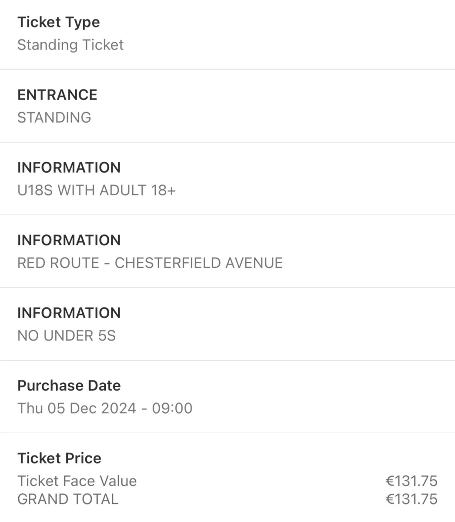
Task: Click divider line above Purchase Date row
Action: pos(227,360)
